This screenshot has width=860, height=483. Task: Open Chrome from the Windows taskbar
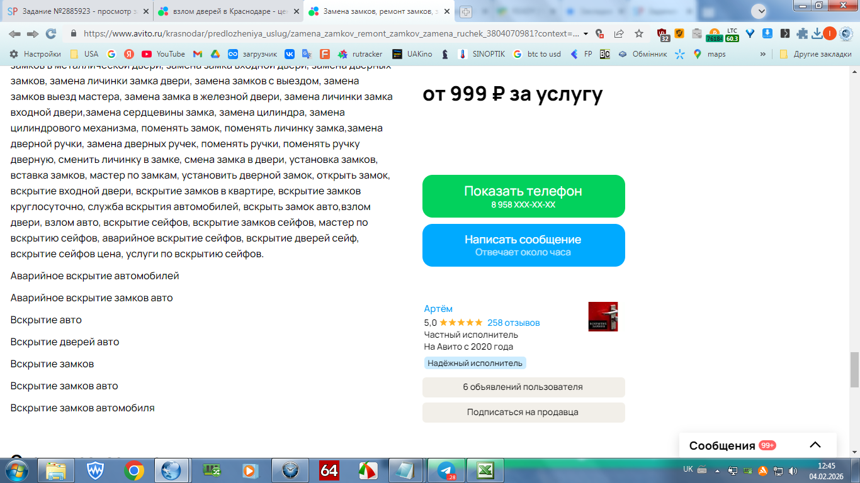[134, 470]
